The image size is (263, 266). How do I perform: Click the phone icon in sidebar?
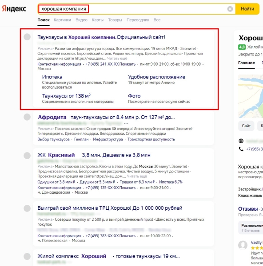pyautogui.click(x=241, y=149)
